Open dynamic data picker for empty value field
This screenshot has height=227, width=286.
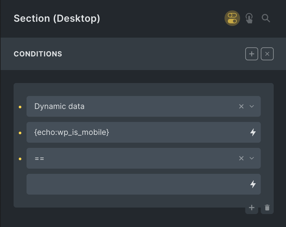point(253,184)
